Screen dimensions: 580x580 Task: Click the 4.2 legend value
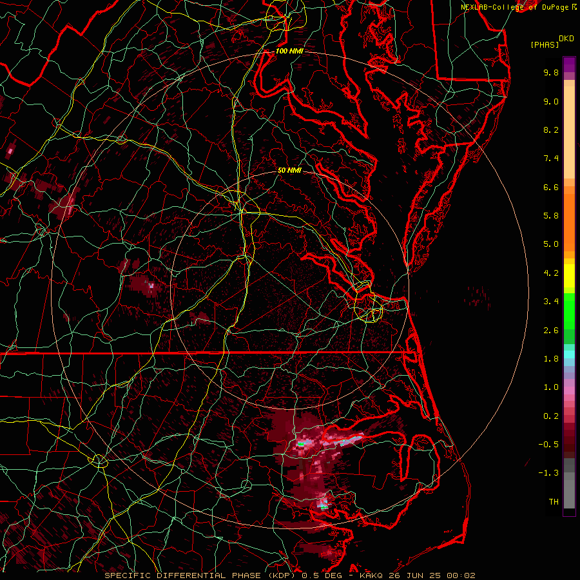[551, 273]
